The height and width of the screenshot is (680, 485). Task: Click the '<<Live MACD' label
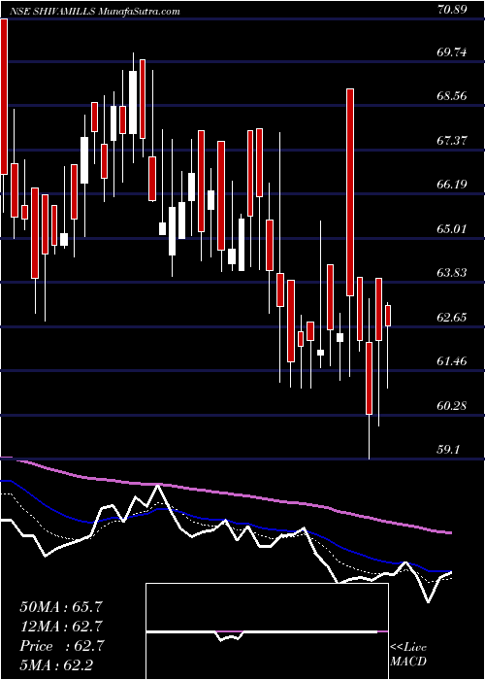pos(408,654)
